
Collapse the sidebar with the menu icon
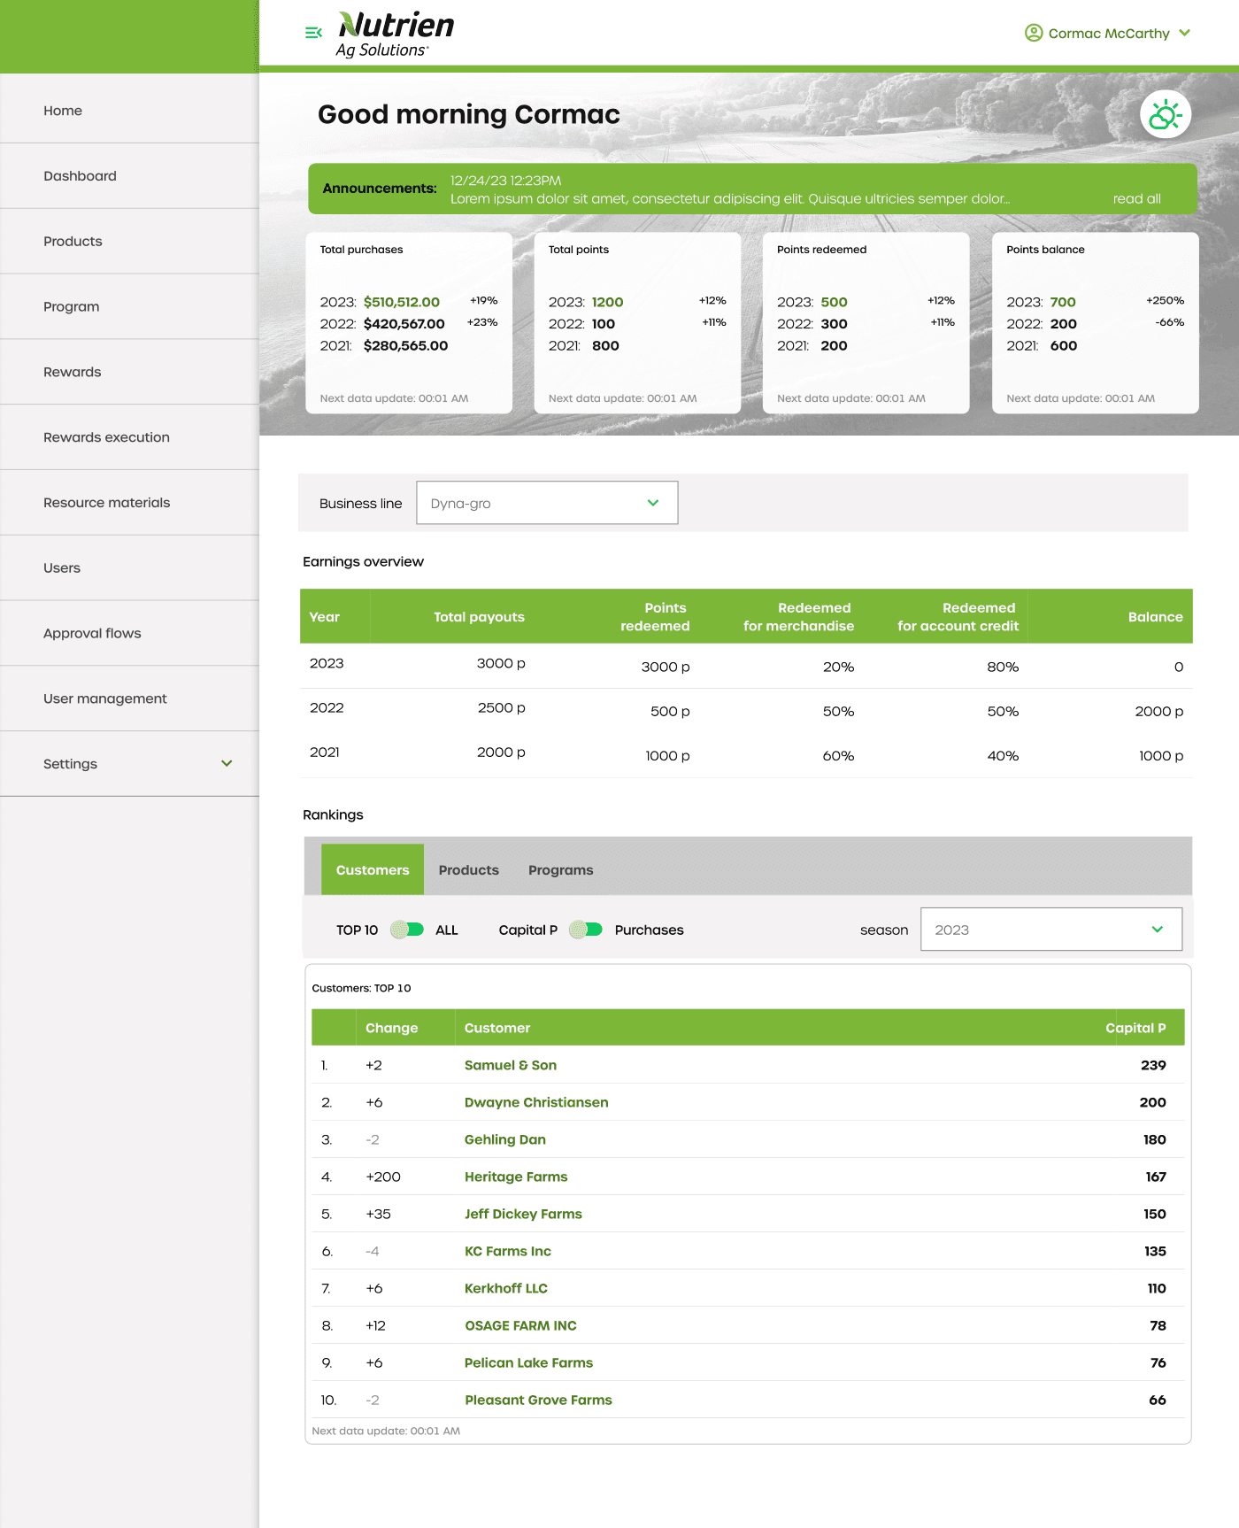[x=313, y=33]
